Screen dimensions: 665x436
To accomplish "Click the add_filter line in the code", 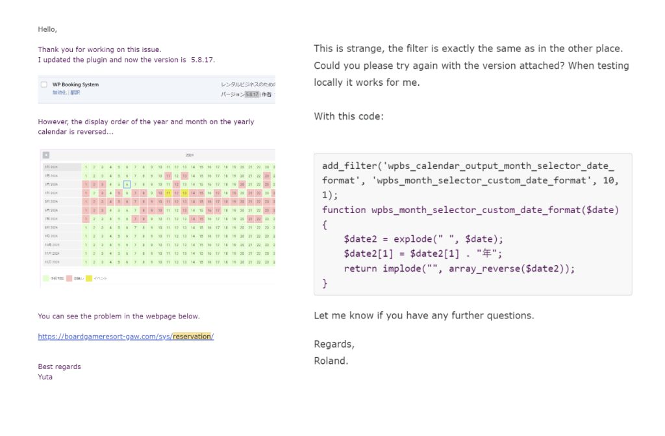I will click(x=467, y=166).
